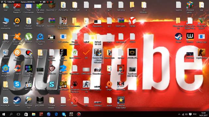Open the User folder icon
This screenshot has height=117, width=209.
[6, 6]
